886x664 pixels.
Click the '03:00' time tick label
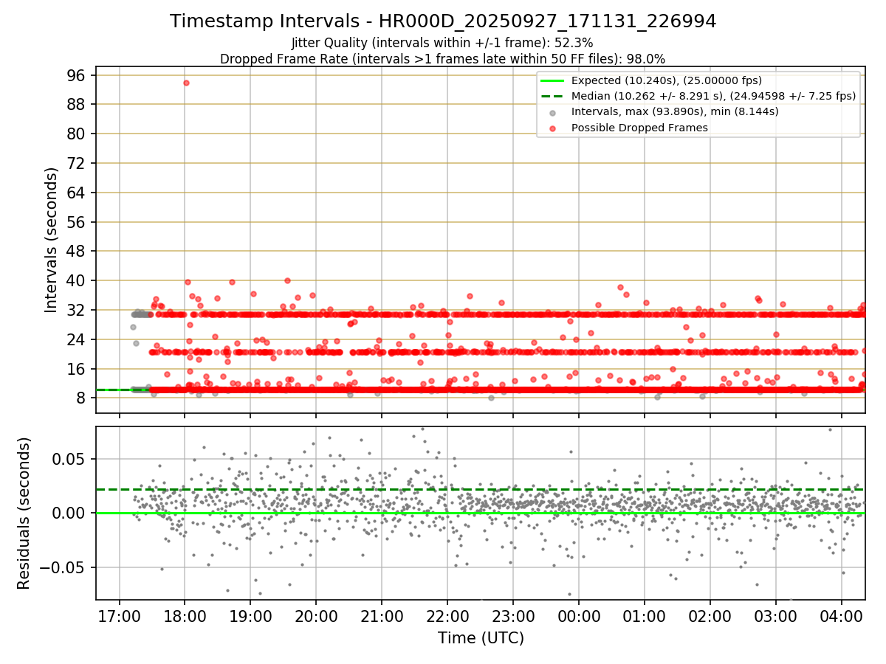pos(776,616)
